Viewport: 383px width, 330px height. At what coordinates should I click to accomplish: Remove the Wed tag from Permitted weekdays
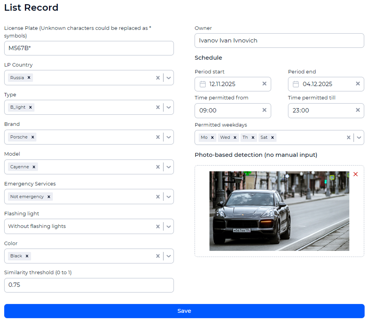point(236,137)
